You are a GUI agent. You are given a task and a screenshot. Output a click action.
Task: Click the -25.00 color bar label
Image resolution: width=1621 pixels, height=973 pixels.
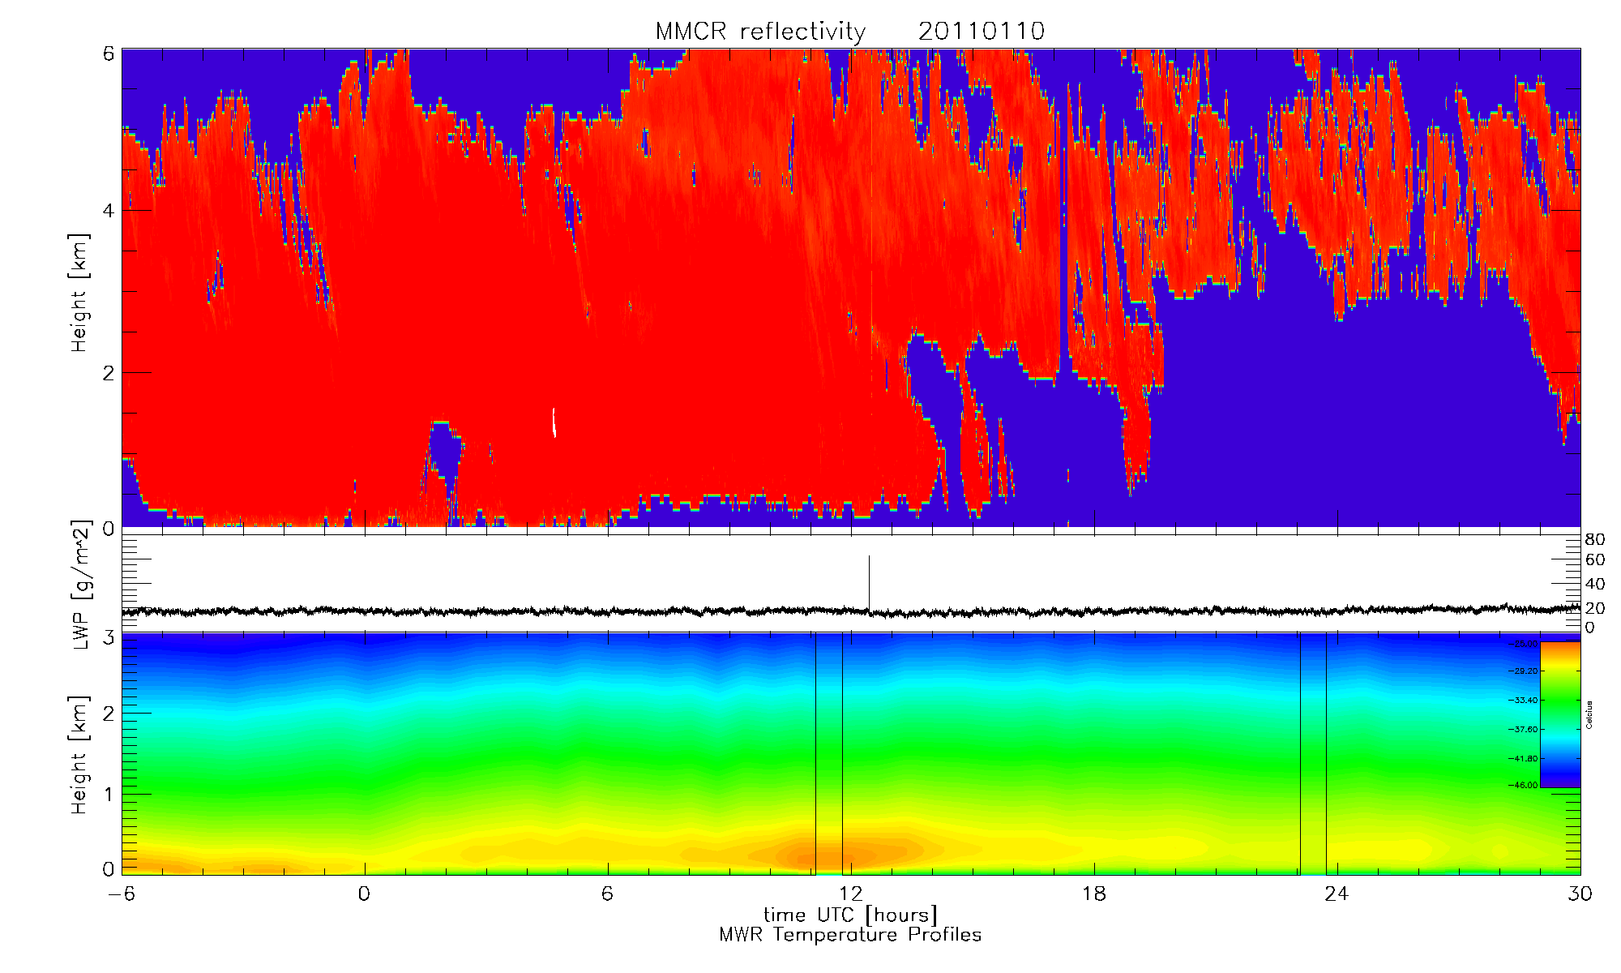pos(1523,644)
